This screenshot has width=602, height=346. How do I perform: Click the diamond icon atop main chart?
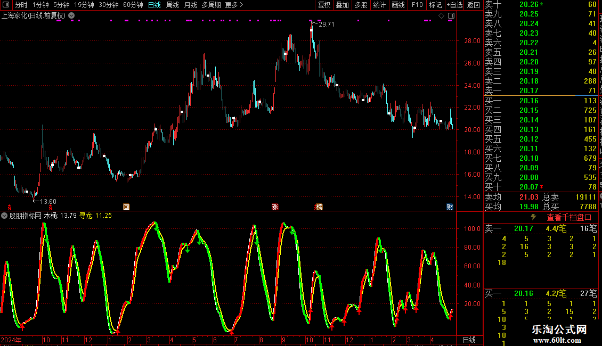point(441,16)
